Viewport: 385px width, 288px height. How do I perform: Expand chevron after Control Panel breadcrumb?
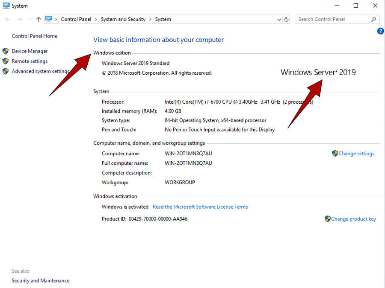(x=96, y=19)
